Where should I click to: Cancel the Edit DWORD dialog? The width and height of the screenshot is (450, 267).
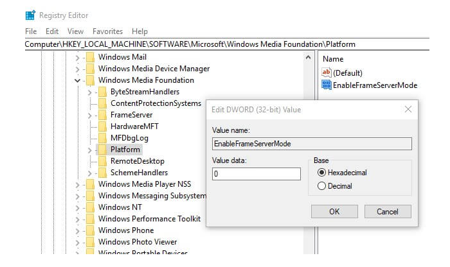(388, 211)
